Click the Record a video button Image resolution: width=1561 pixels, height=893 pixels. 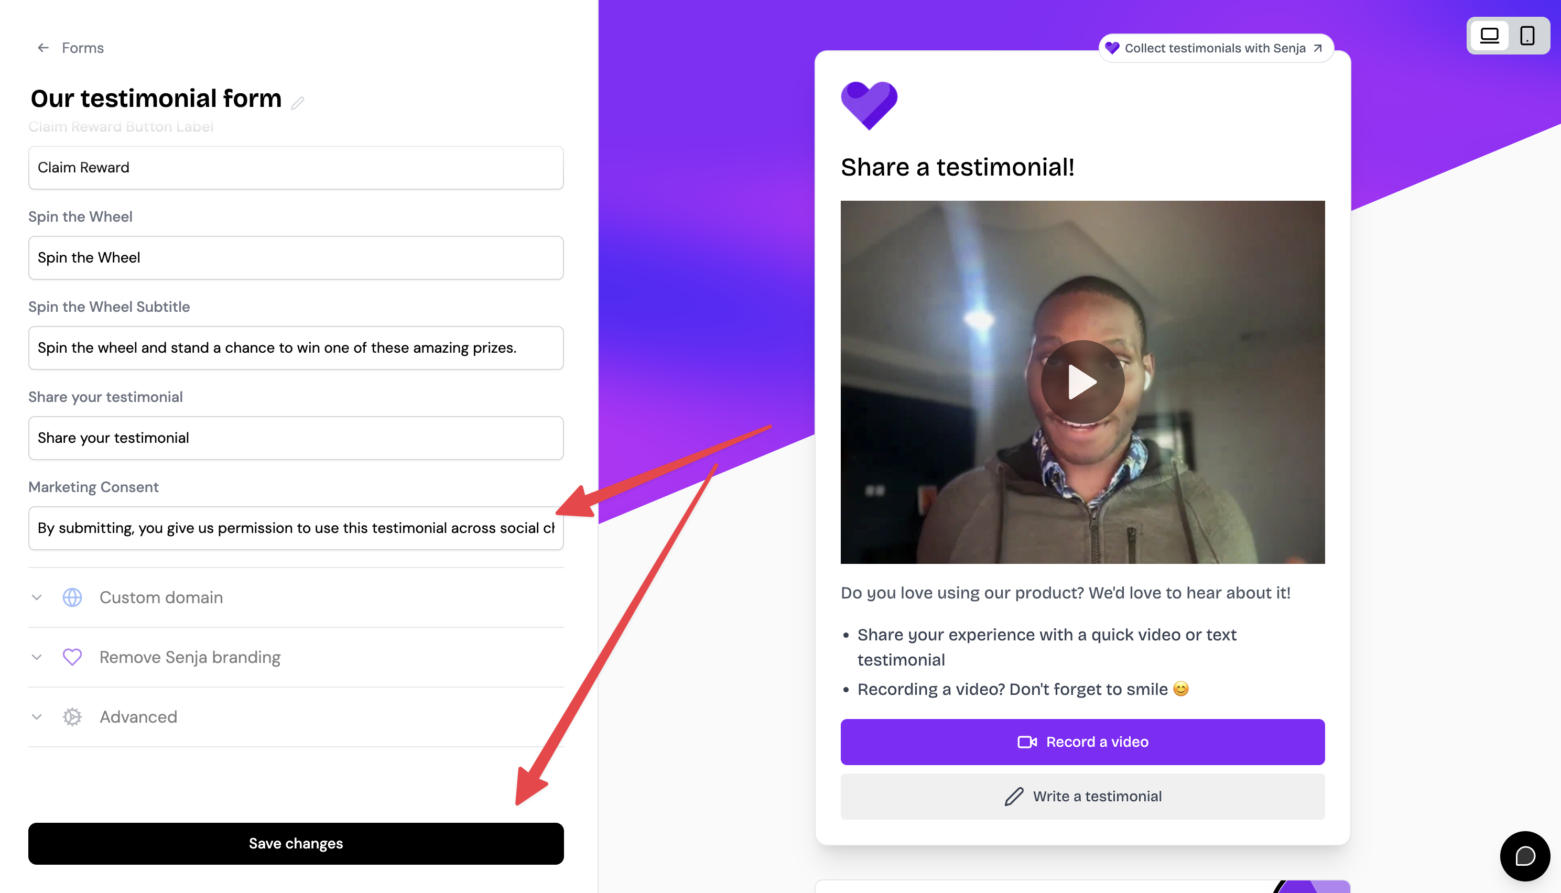[x=1082, y=742]
